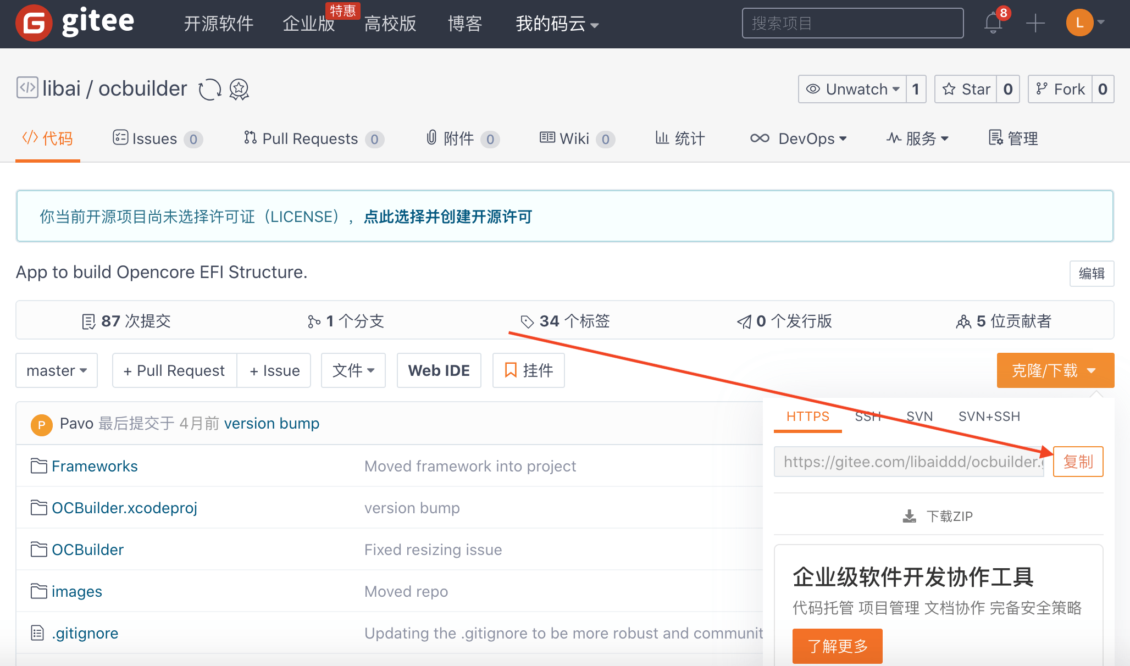Open the 博客 nav link

465,24
